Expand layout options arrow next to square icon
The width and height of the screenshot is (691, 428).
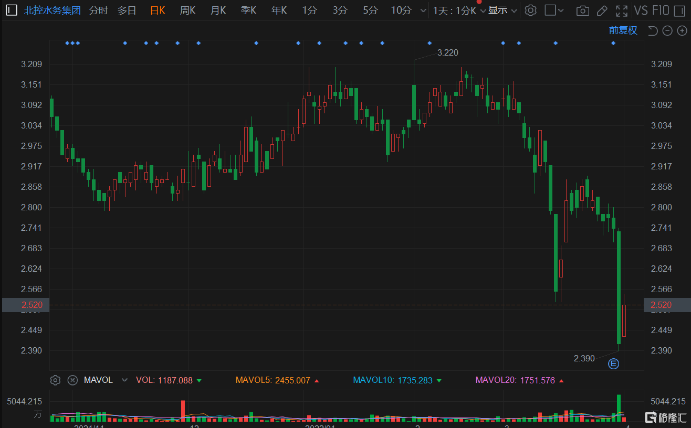(x=561, y=10)
